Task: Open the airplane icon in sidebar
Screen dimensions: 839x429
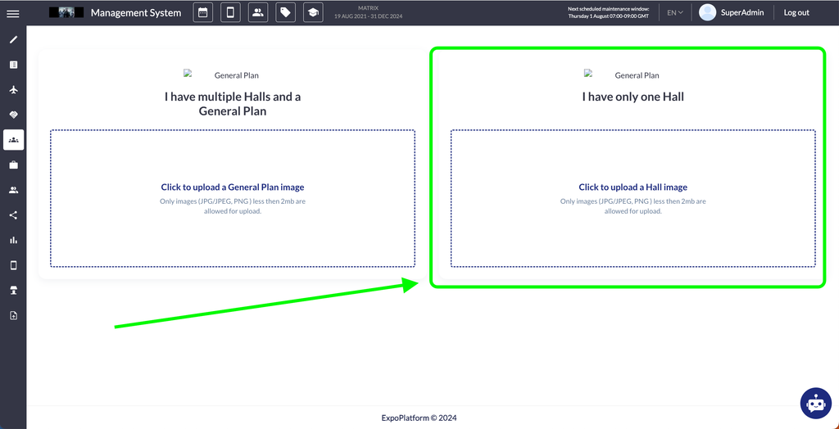Action: [x=13, y=90]
